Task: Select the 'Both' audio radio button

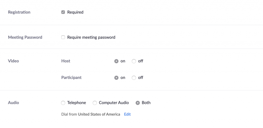Action: 138,103
